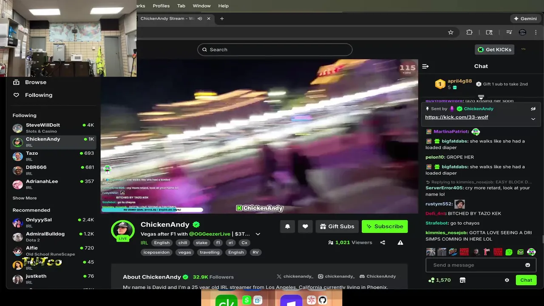The image size is (544, 306).
Task: Select the travelling tag
Action: pyautogui.click(x=210, y=252)
